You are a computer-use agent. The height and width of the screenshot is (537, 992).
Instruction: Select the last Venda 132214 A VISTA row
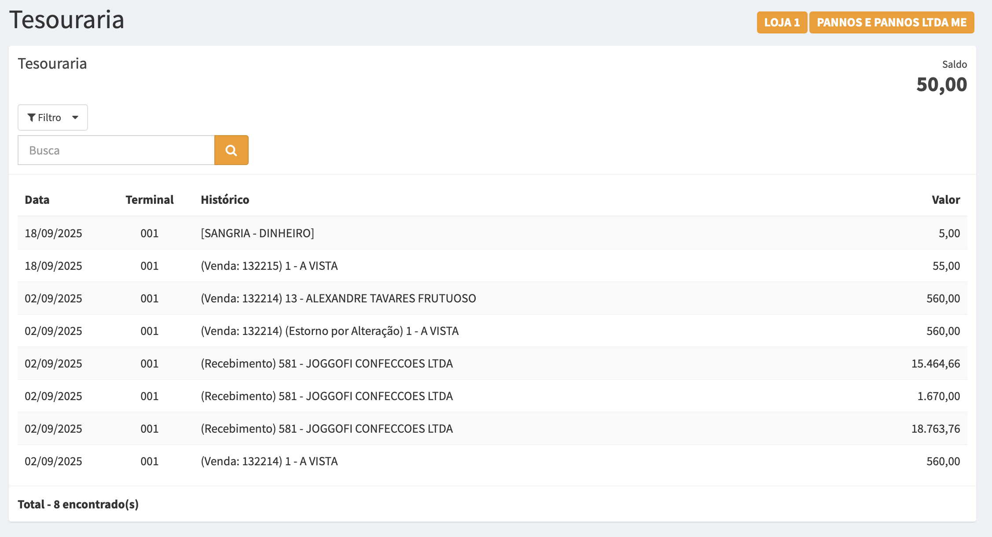tap(269, 461)
